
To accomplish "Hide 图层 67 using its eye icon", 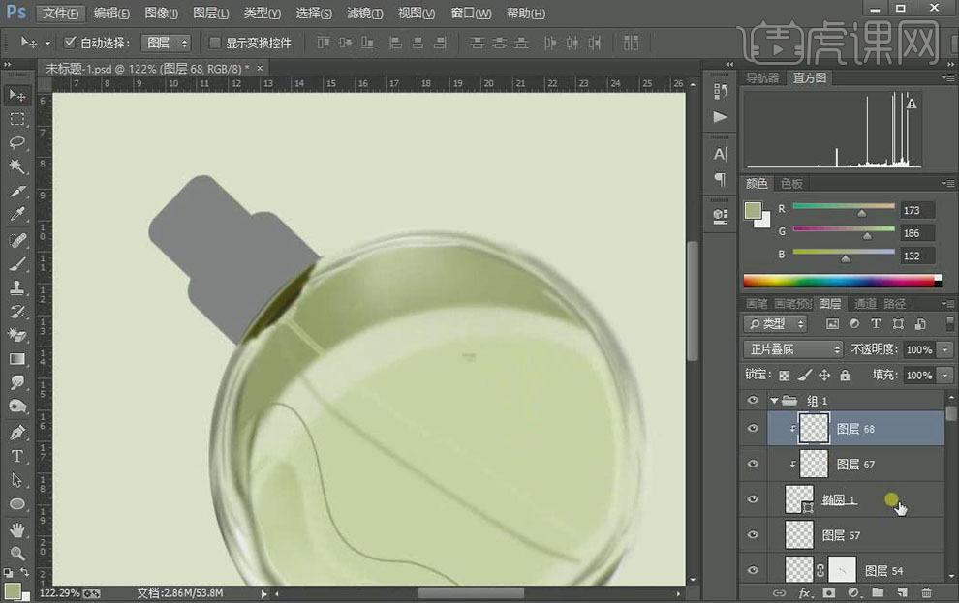I will click(754, 465).
